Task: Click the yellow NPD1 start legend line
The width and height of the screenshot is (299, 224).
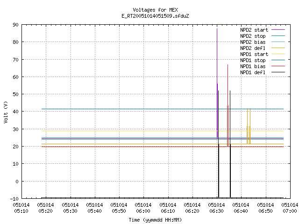Action: click(x=278, y=54)
